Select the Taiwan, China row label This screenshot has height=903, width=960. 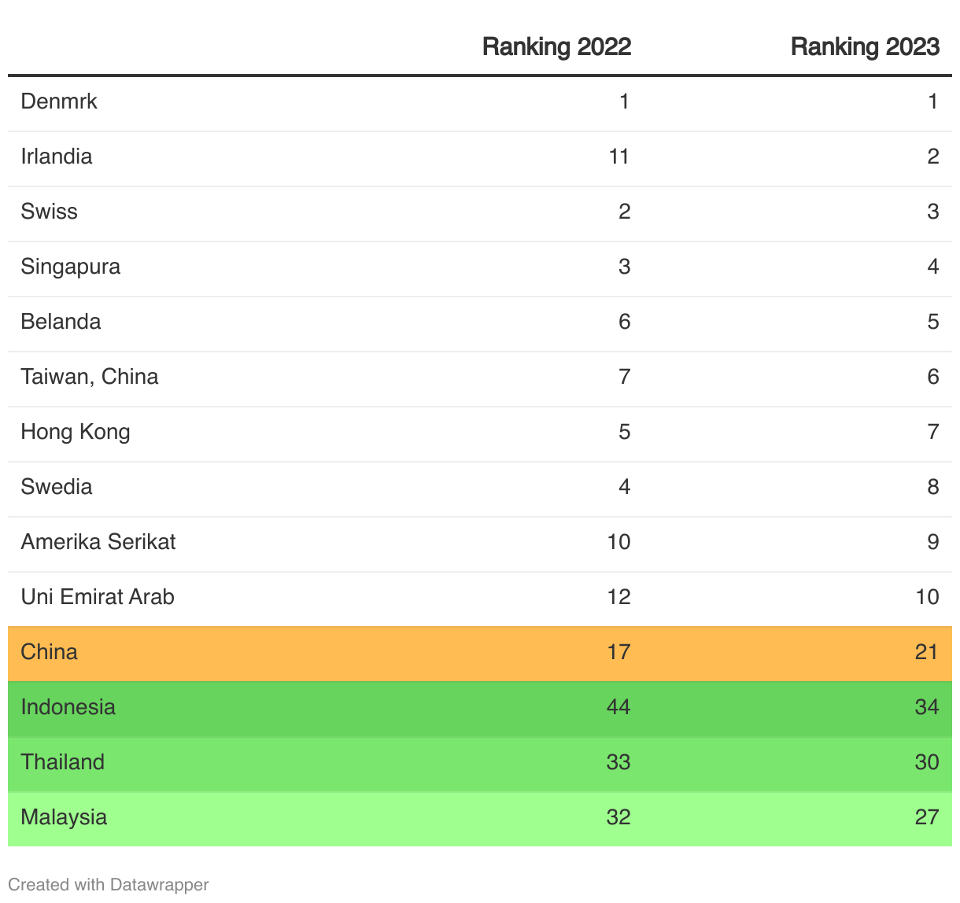[x=90, y=377]
